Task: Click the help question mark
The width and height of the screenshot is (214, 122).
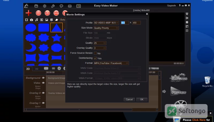Action: pos(180,5)
